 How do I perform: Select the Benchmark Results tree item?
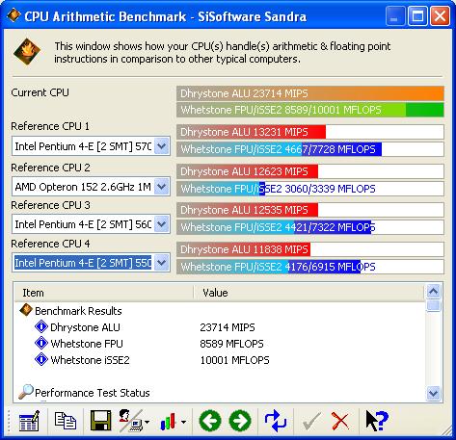coord(78,311)
